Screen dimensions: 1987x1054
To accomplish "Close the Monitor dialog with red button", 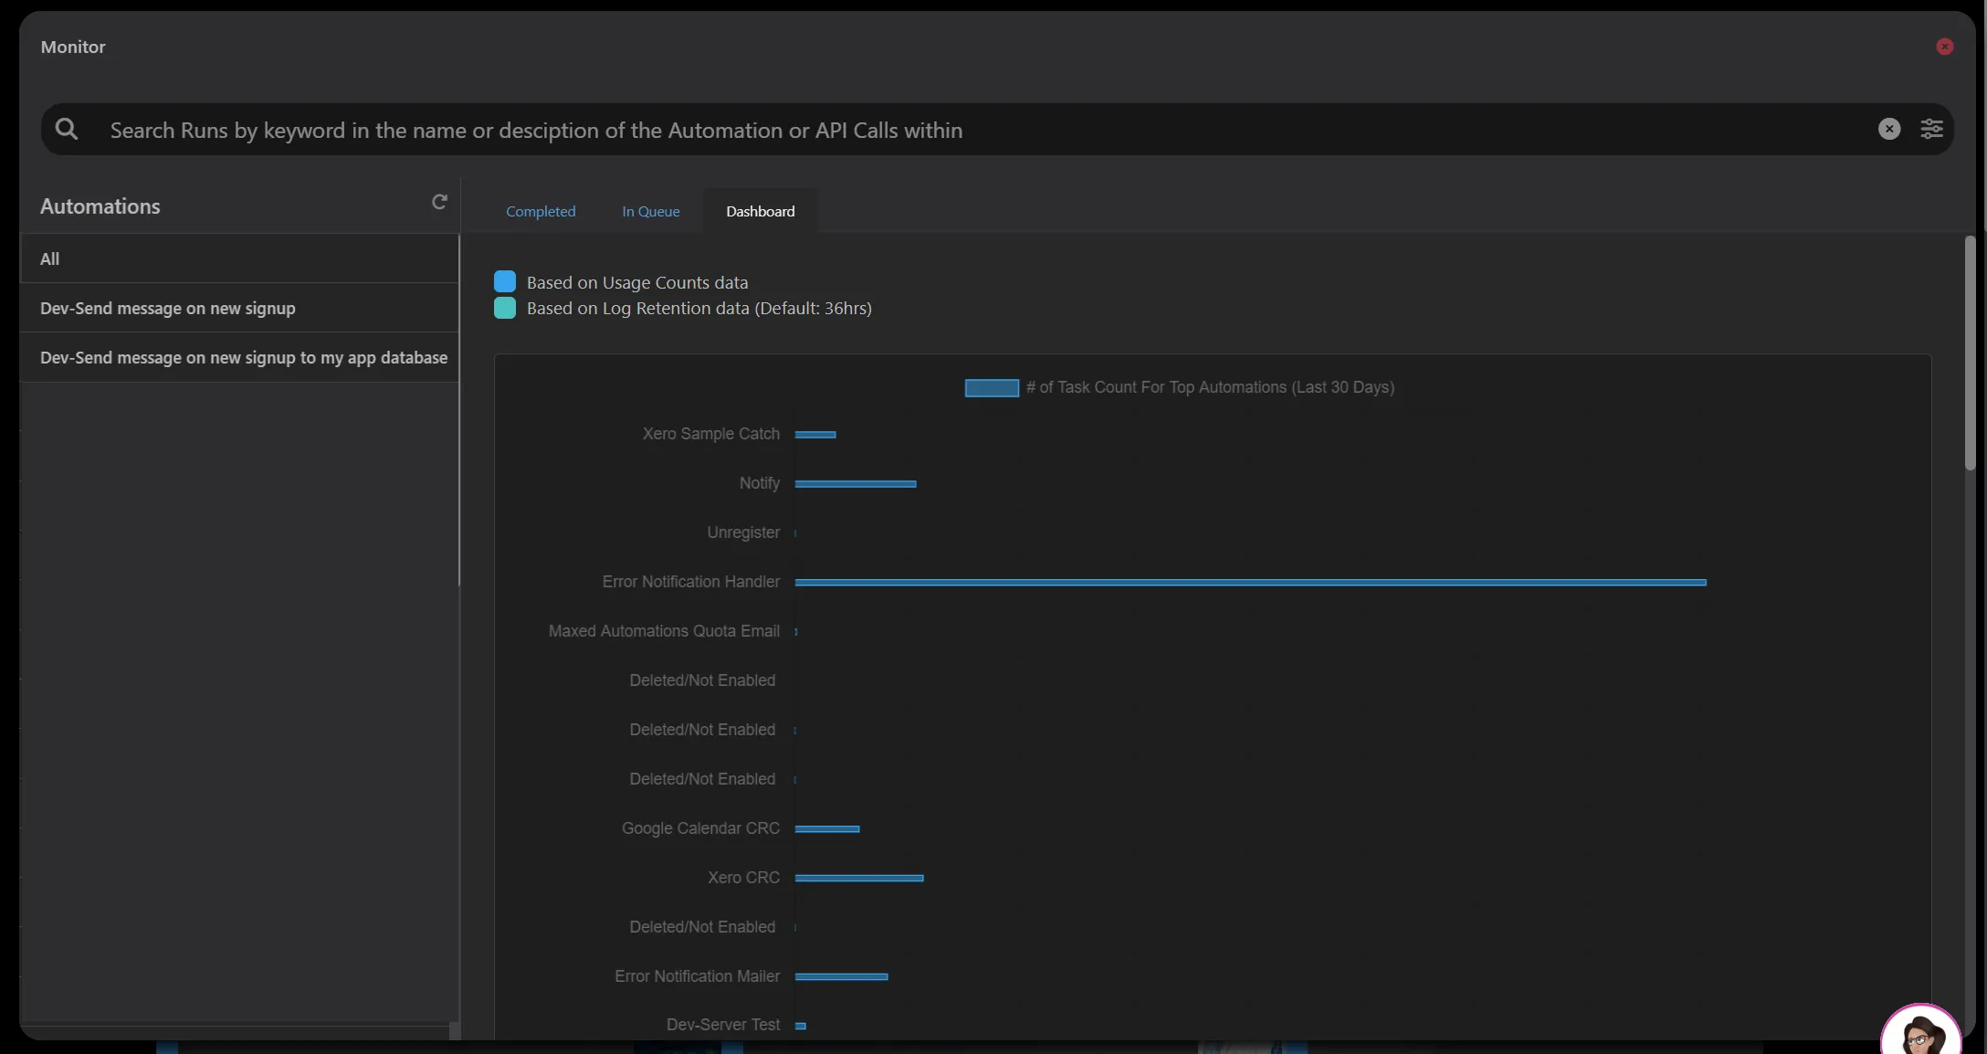I will [x=1945, y=47].
